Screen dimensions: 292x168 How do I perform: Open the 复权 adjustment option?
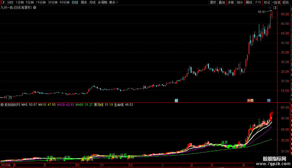coord(213,2)
